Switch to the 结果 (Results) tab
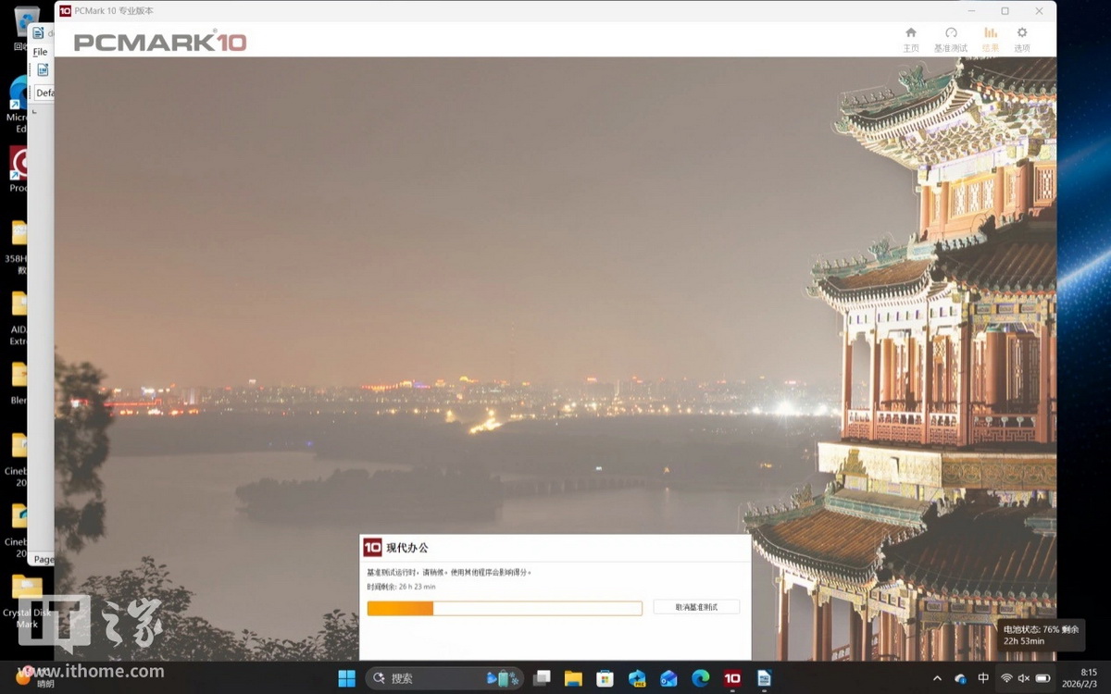This screenshot has width=1111, height=694. pyautogui.click(x=989, y=39)
